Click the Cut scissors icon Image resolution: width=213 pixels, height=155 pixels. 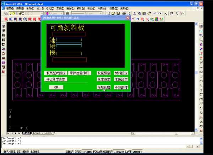[135, 13]
